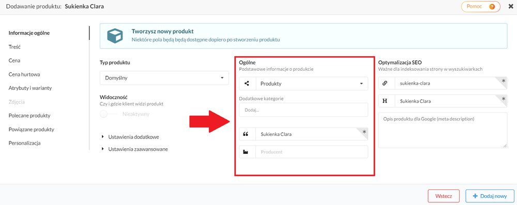Viewport: 517px width, 205px height.
Task: Go to Powiązane produkty section
Action: 32,130
